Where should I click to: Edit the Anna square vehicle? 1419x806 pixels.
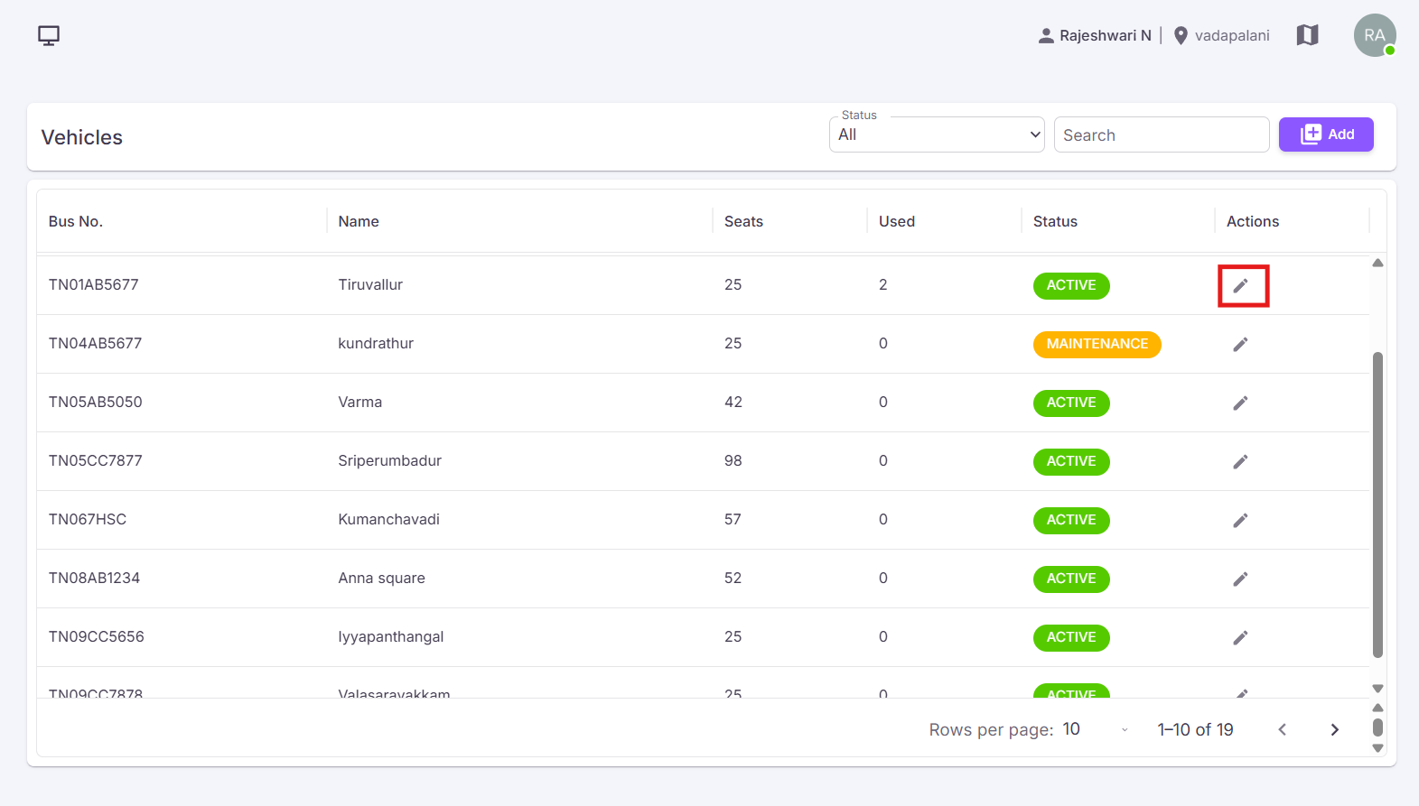[1241, 579]
